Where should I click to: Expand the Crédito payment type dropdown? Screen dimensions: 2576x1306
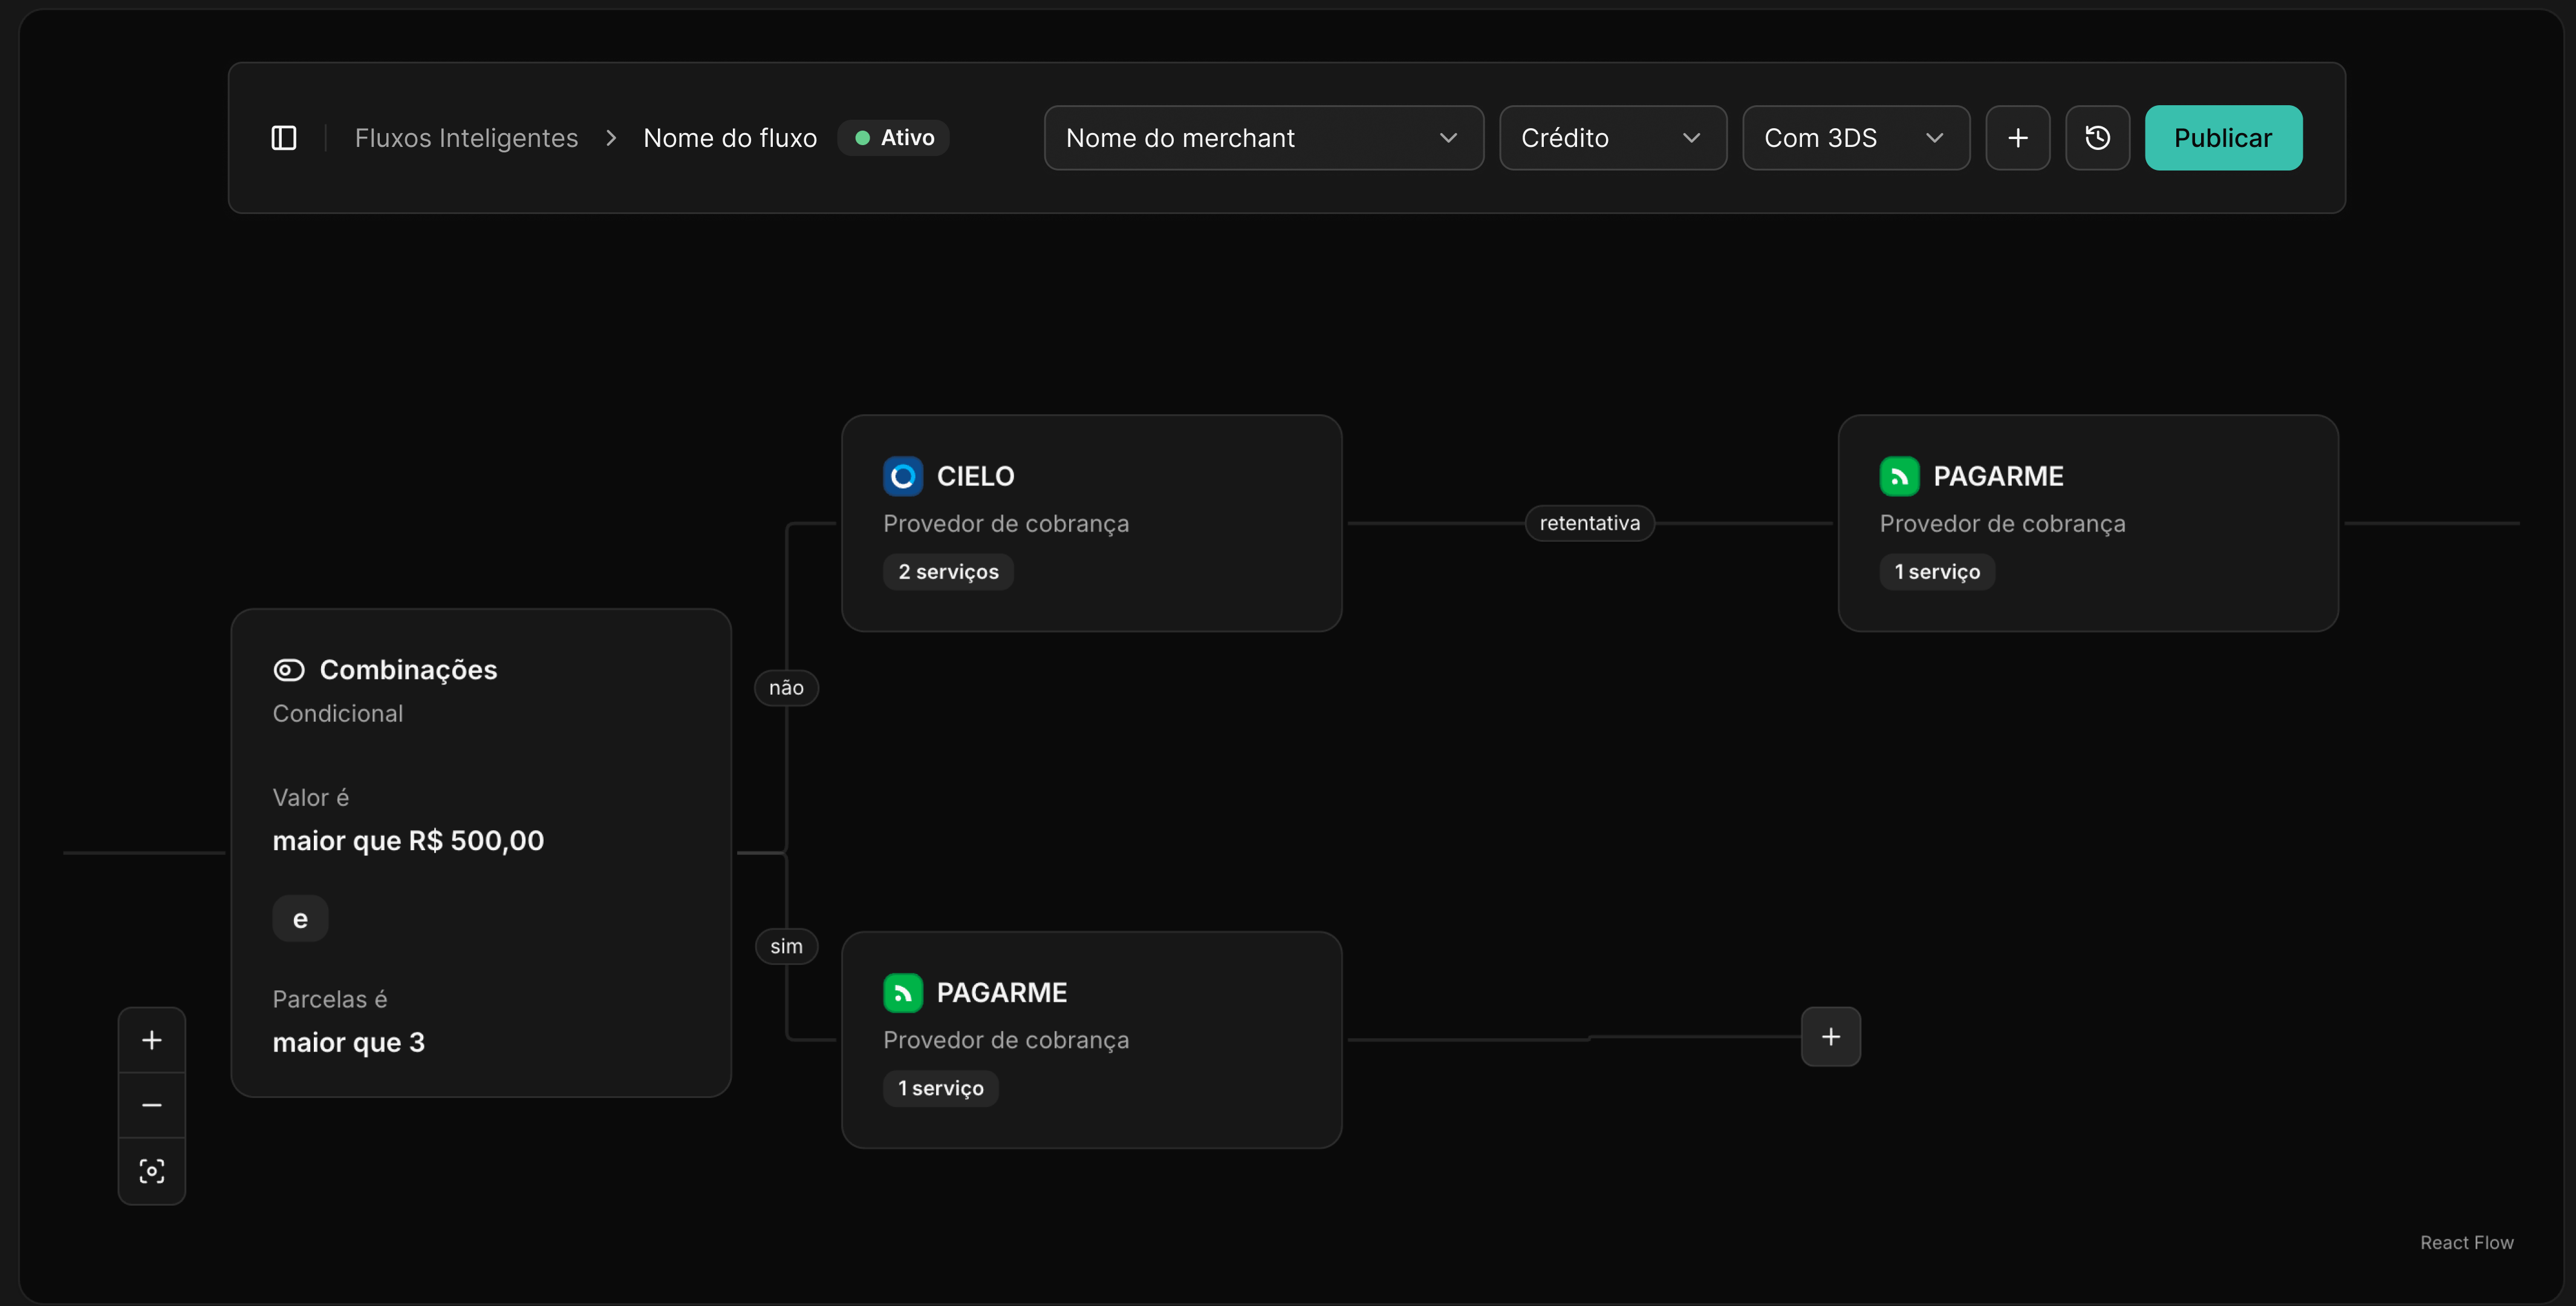pos(1612,138)
